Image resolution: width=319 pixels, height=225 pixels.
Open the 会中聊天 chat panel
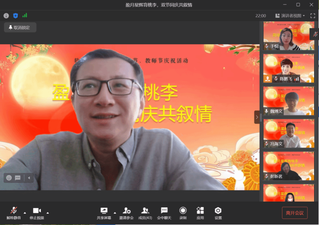[164, 213]
